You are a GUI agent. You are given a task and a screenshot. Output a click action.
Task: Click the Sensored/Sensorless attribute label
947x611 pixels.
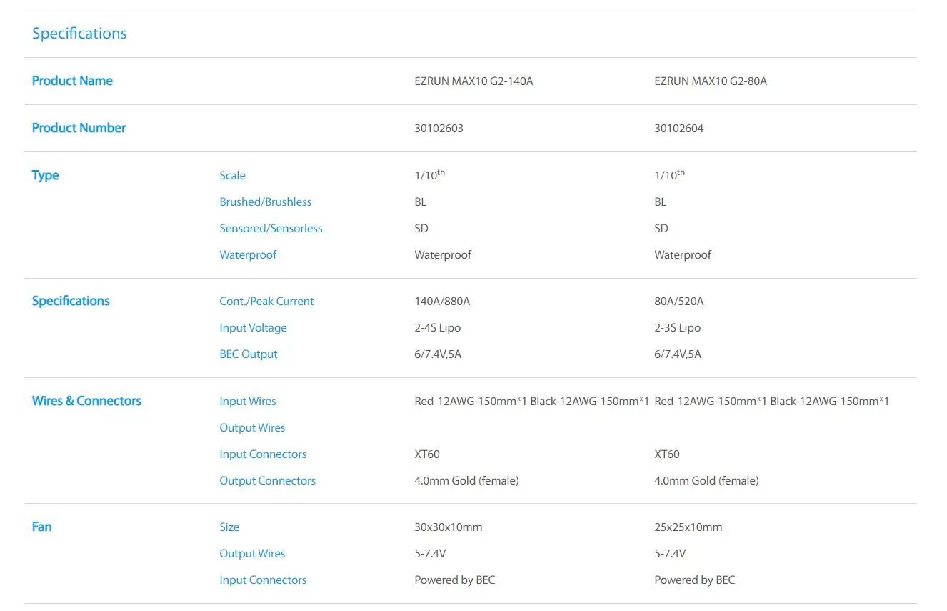tap(271, 229)
